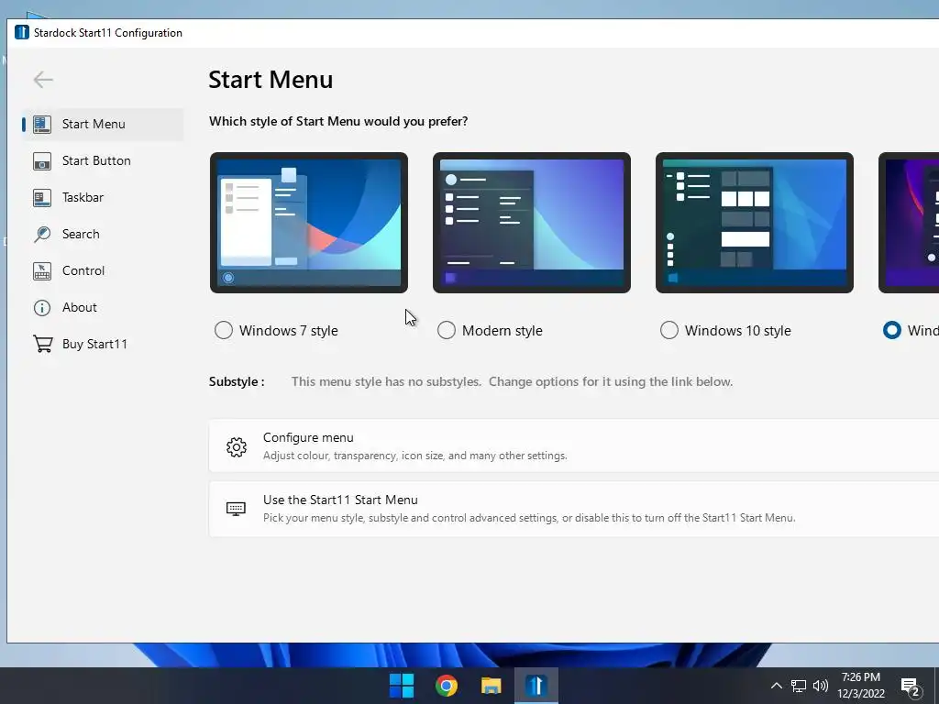The image size is (939, 704).
Task: Choose the Modern style preview thumbnail
Action: click(x=532, y=223)
